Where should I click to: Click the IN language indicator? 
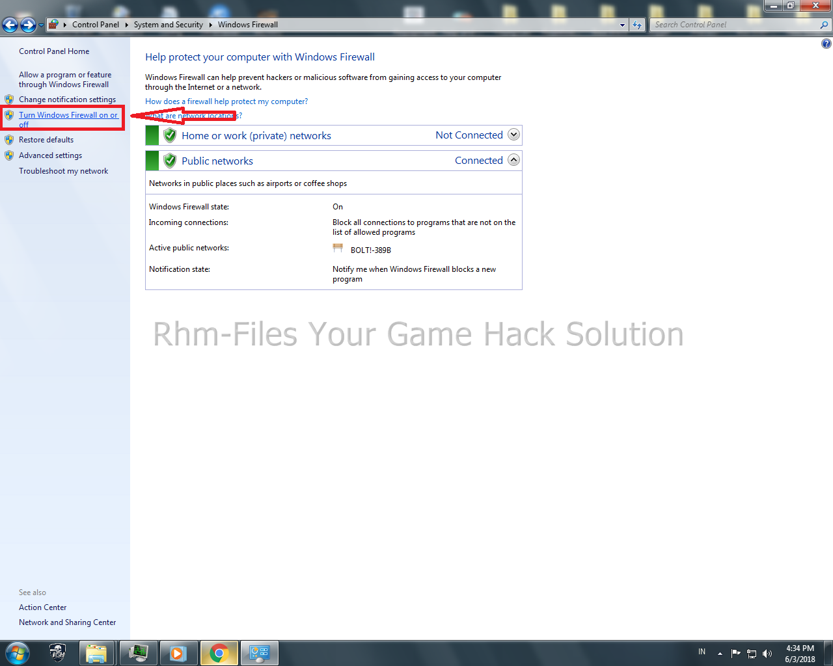[702, 652]
